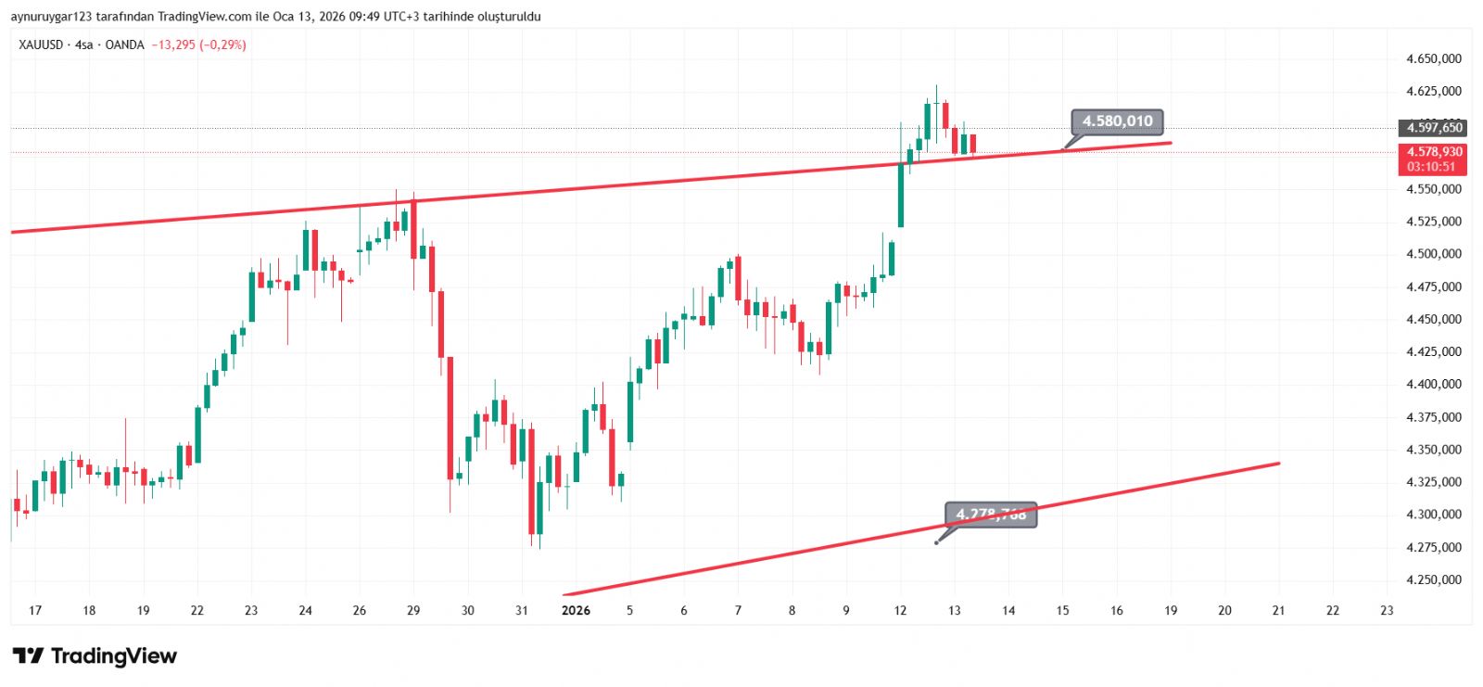Select the 4.580,010 price callout label
The height and width of the screenshot is (687, 1483).
point(1117,121)
